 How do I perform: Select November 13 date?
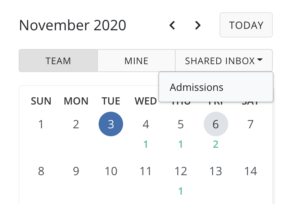tap(216, 171)
